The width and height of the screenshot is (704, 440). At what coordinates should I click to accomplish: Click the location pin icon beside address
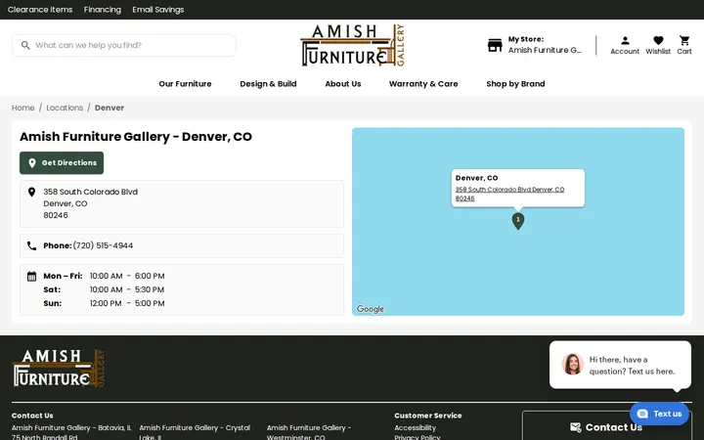click(x=31, y=193)
